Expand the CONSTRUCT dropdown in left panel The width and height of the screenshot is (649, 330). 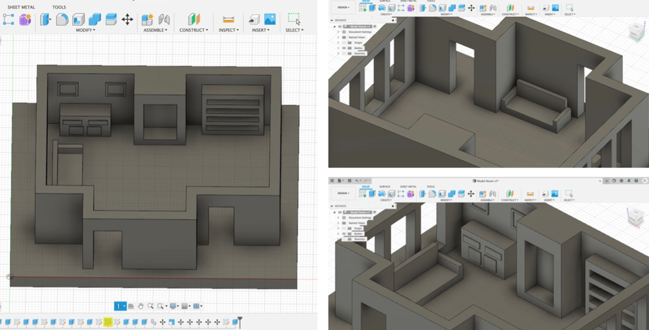pos(194,30)
